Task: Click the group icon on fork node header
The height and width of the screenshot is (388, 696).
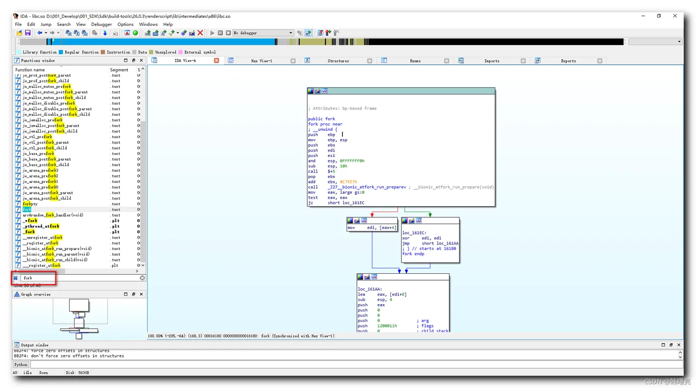Action: point(324,91)
